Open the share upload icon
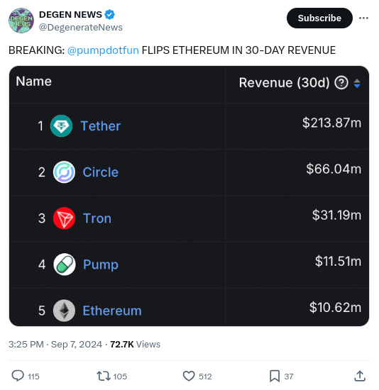 tap(360, 376)
